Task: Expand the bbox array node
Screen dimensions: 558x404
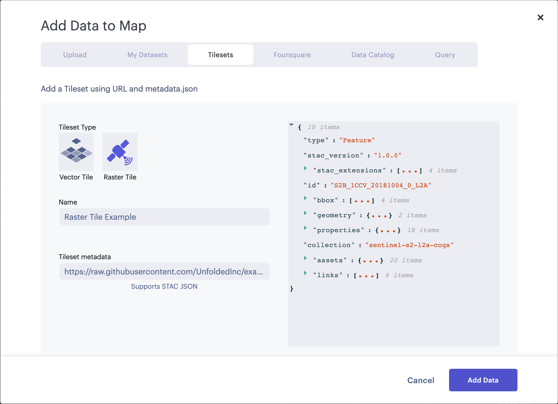Action: point(305,198)
